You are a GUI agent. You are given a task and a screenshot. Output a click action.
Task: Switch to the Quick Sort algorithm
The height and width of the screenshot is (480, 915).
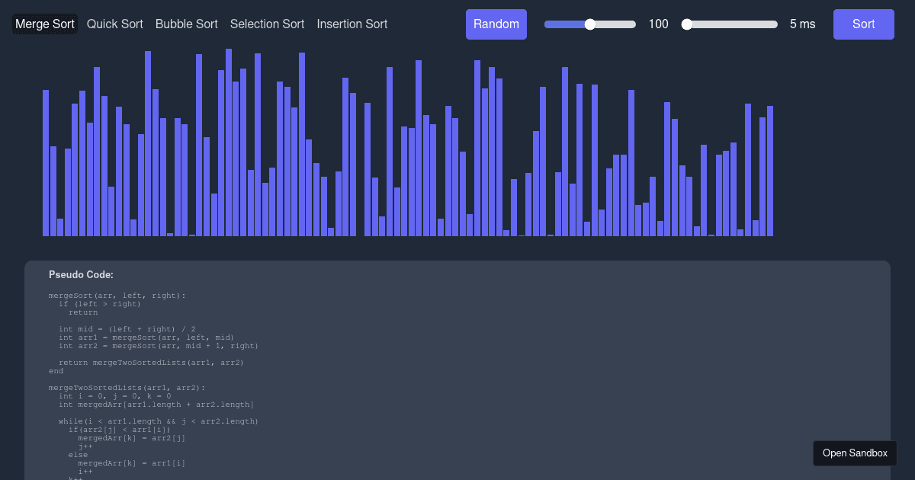point(114,24)
